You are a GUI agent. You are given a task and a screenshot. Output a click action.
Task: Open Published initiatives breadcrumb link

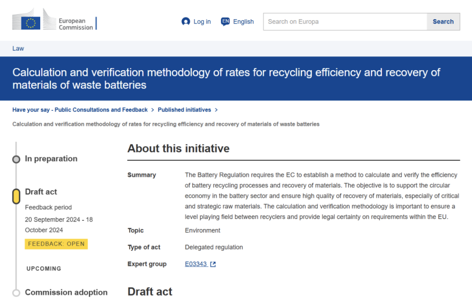coord(184,110)
